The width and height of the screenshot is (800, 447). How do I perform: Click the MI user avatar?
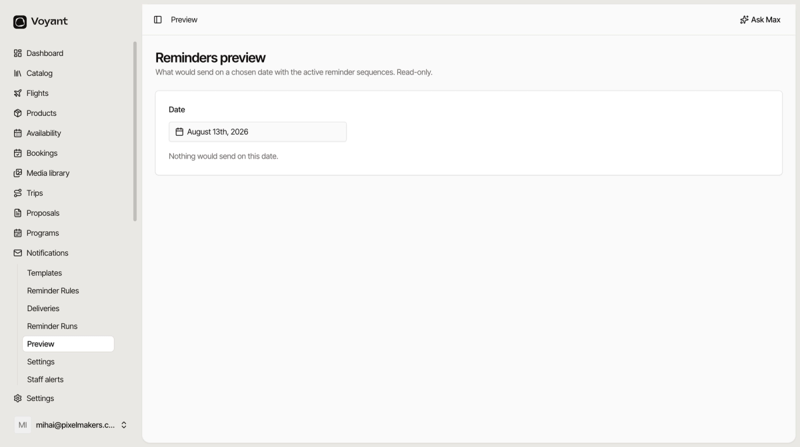click(23, 425)
